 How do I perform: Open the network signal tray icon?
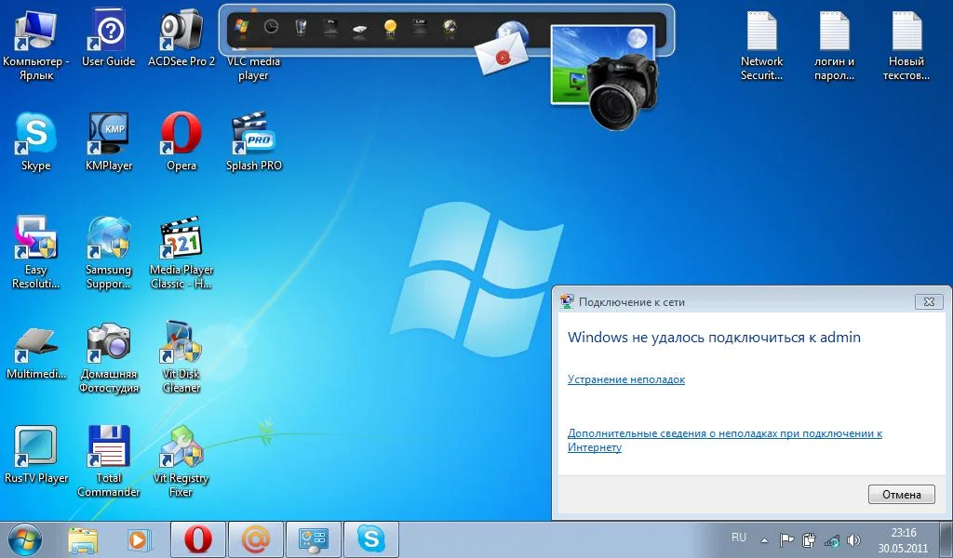tap(831, 539)
